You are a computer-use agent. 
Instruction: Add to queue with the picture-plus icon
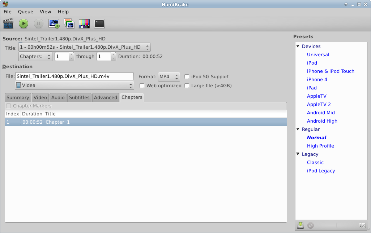point(54,23)
